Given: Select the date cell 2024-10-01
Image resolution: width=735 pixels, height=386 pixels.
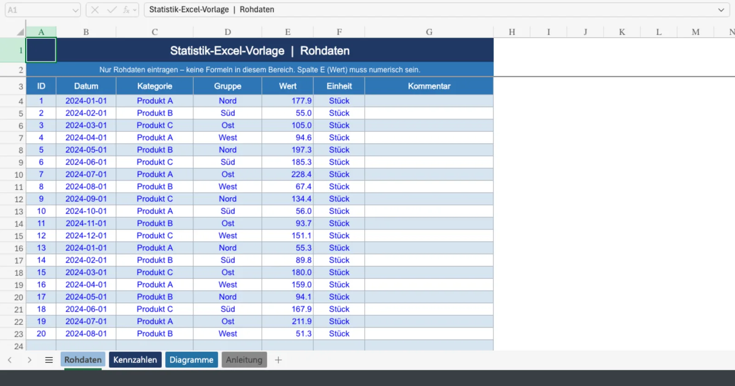Looking at the screenshot, I should [x=86, y=211].
